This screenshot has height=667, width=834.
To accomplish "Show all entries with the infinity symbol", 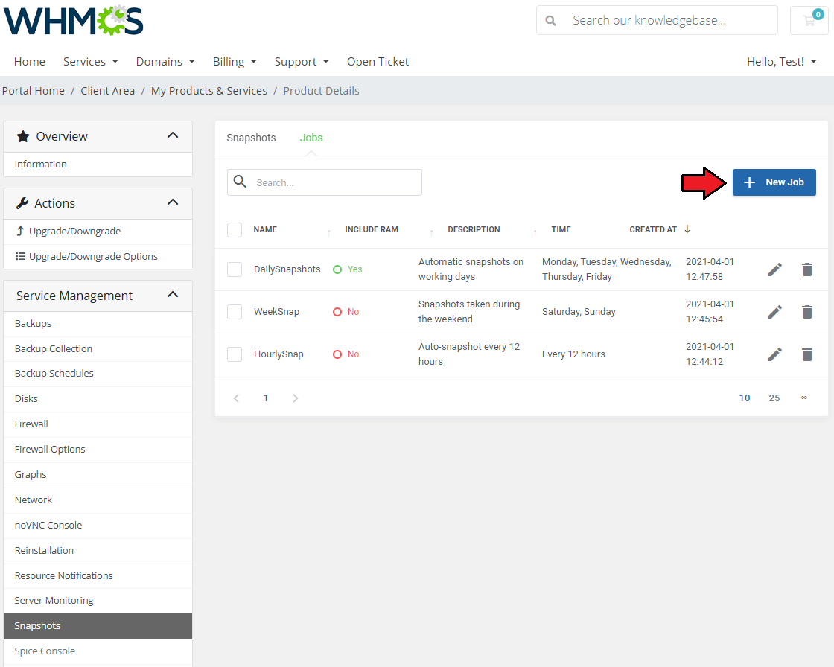I will click(804, 398).
